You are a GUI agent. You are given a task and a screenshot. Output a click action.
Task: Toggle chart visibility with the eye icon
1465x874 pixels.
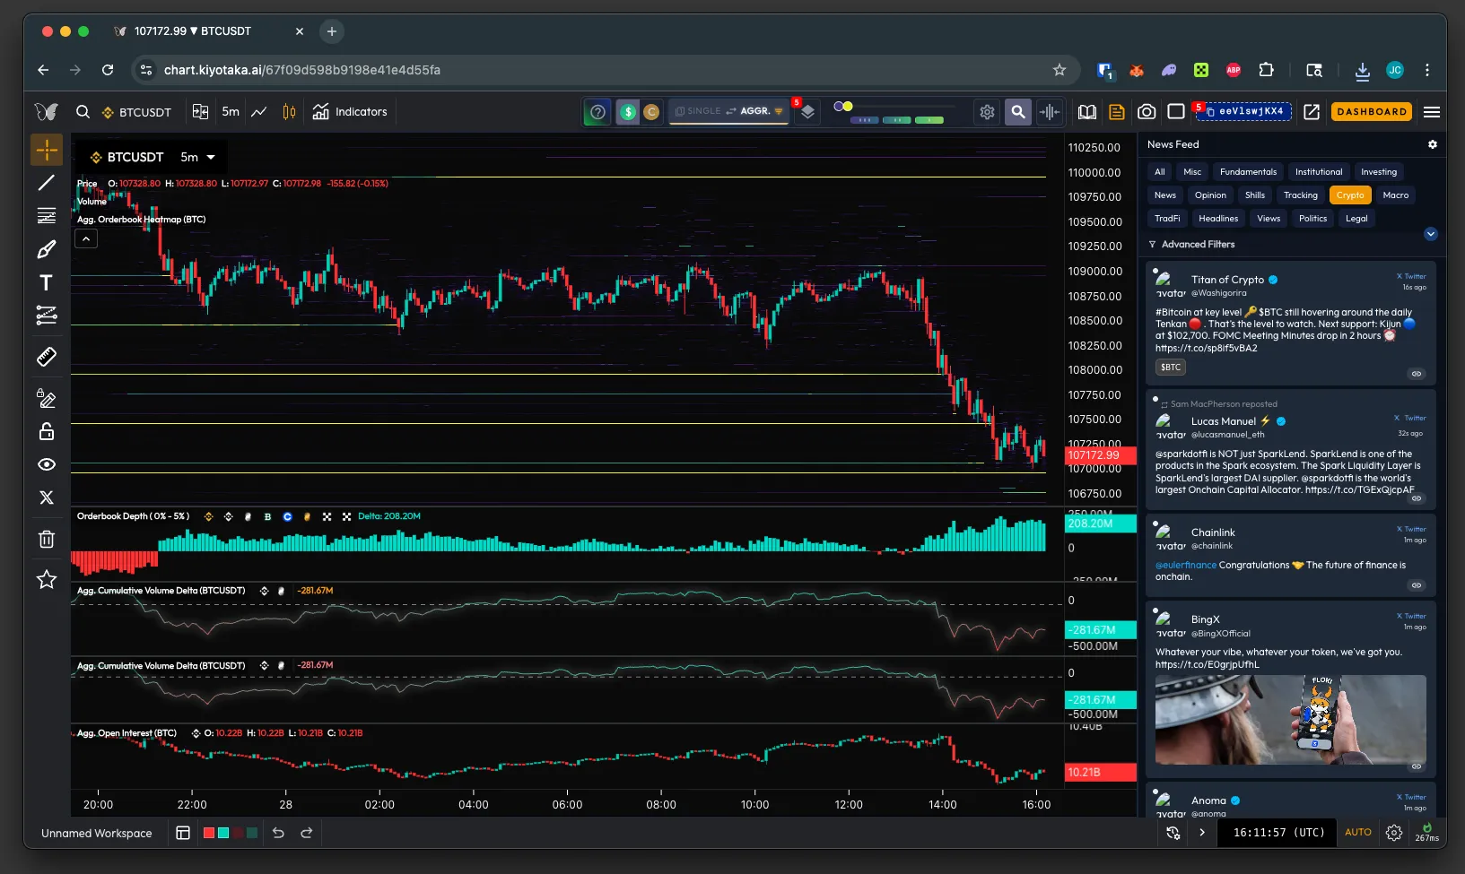46,464
